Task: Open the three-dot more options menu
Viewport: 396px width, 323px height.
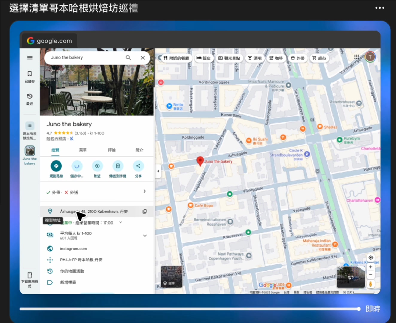Action: 380,8
